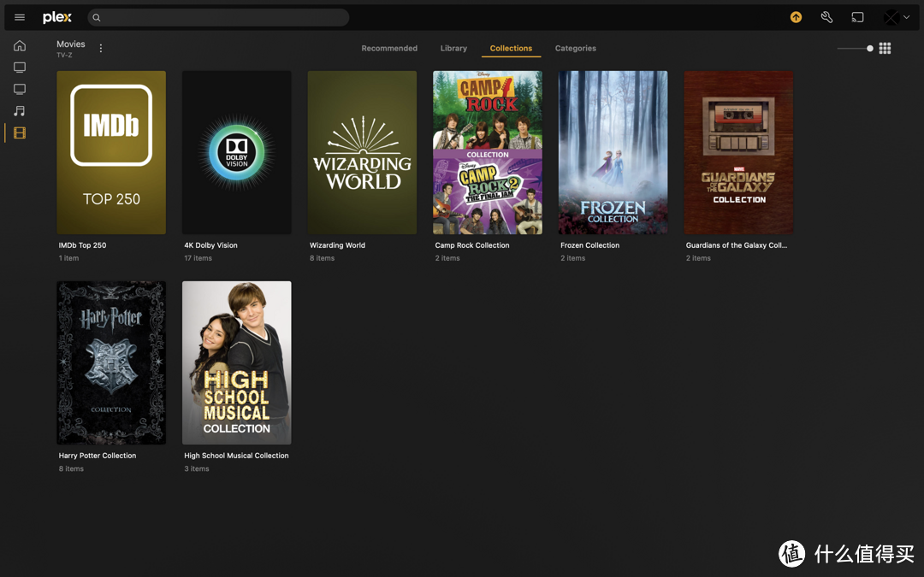Open the Wizarding World poster

click(x=363, y=152)
